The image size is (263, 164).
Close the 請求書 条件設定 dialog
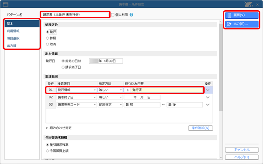coord(258,4)
